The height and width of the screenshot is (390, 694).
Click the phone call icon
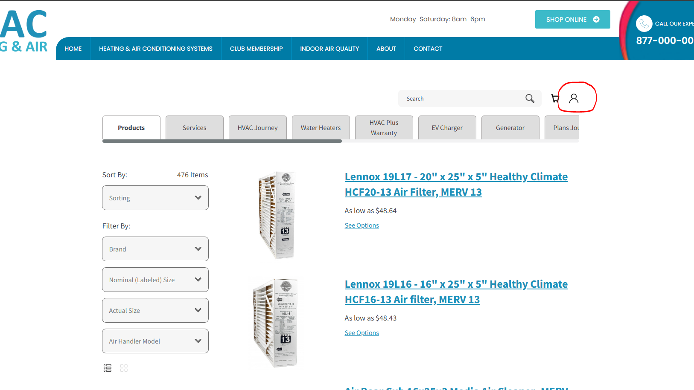click(x=644, y=23)
